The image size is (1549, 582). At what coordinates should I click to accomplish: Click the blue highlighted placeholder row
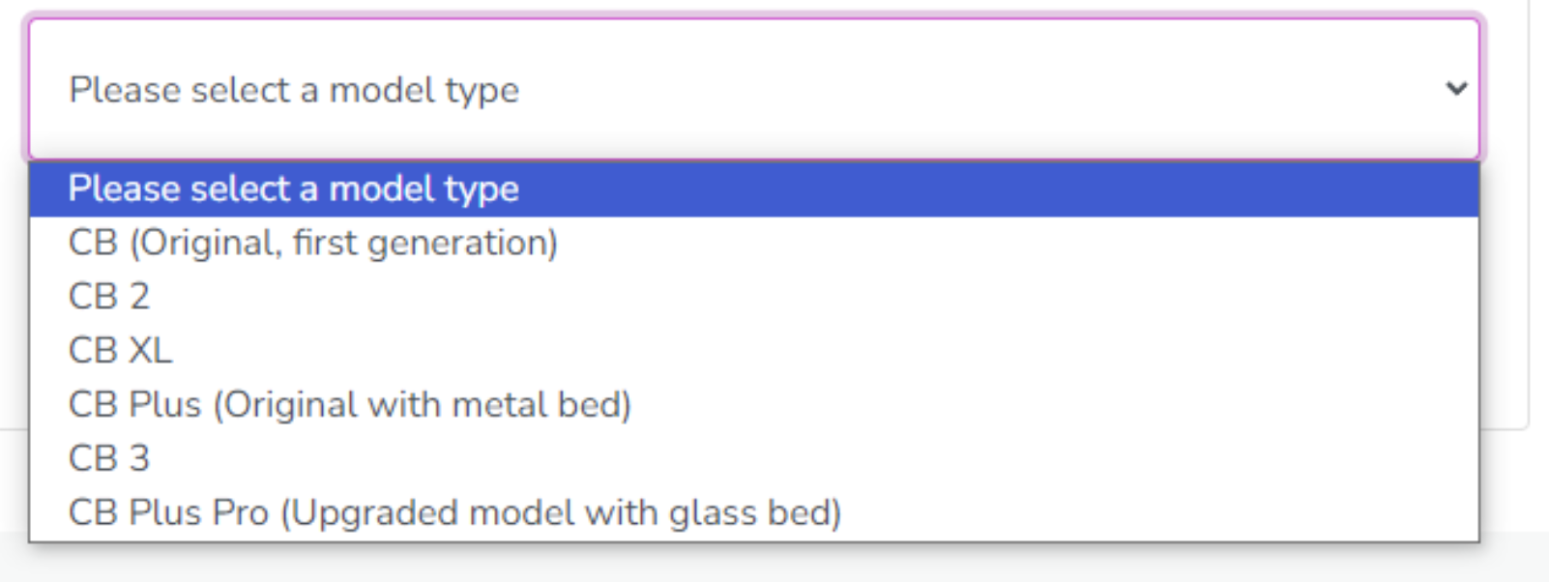tap(752, 189)
